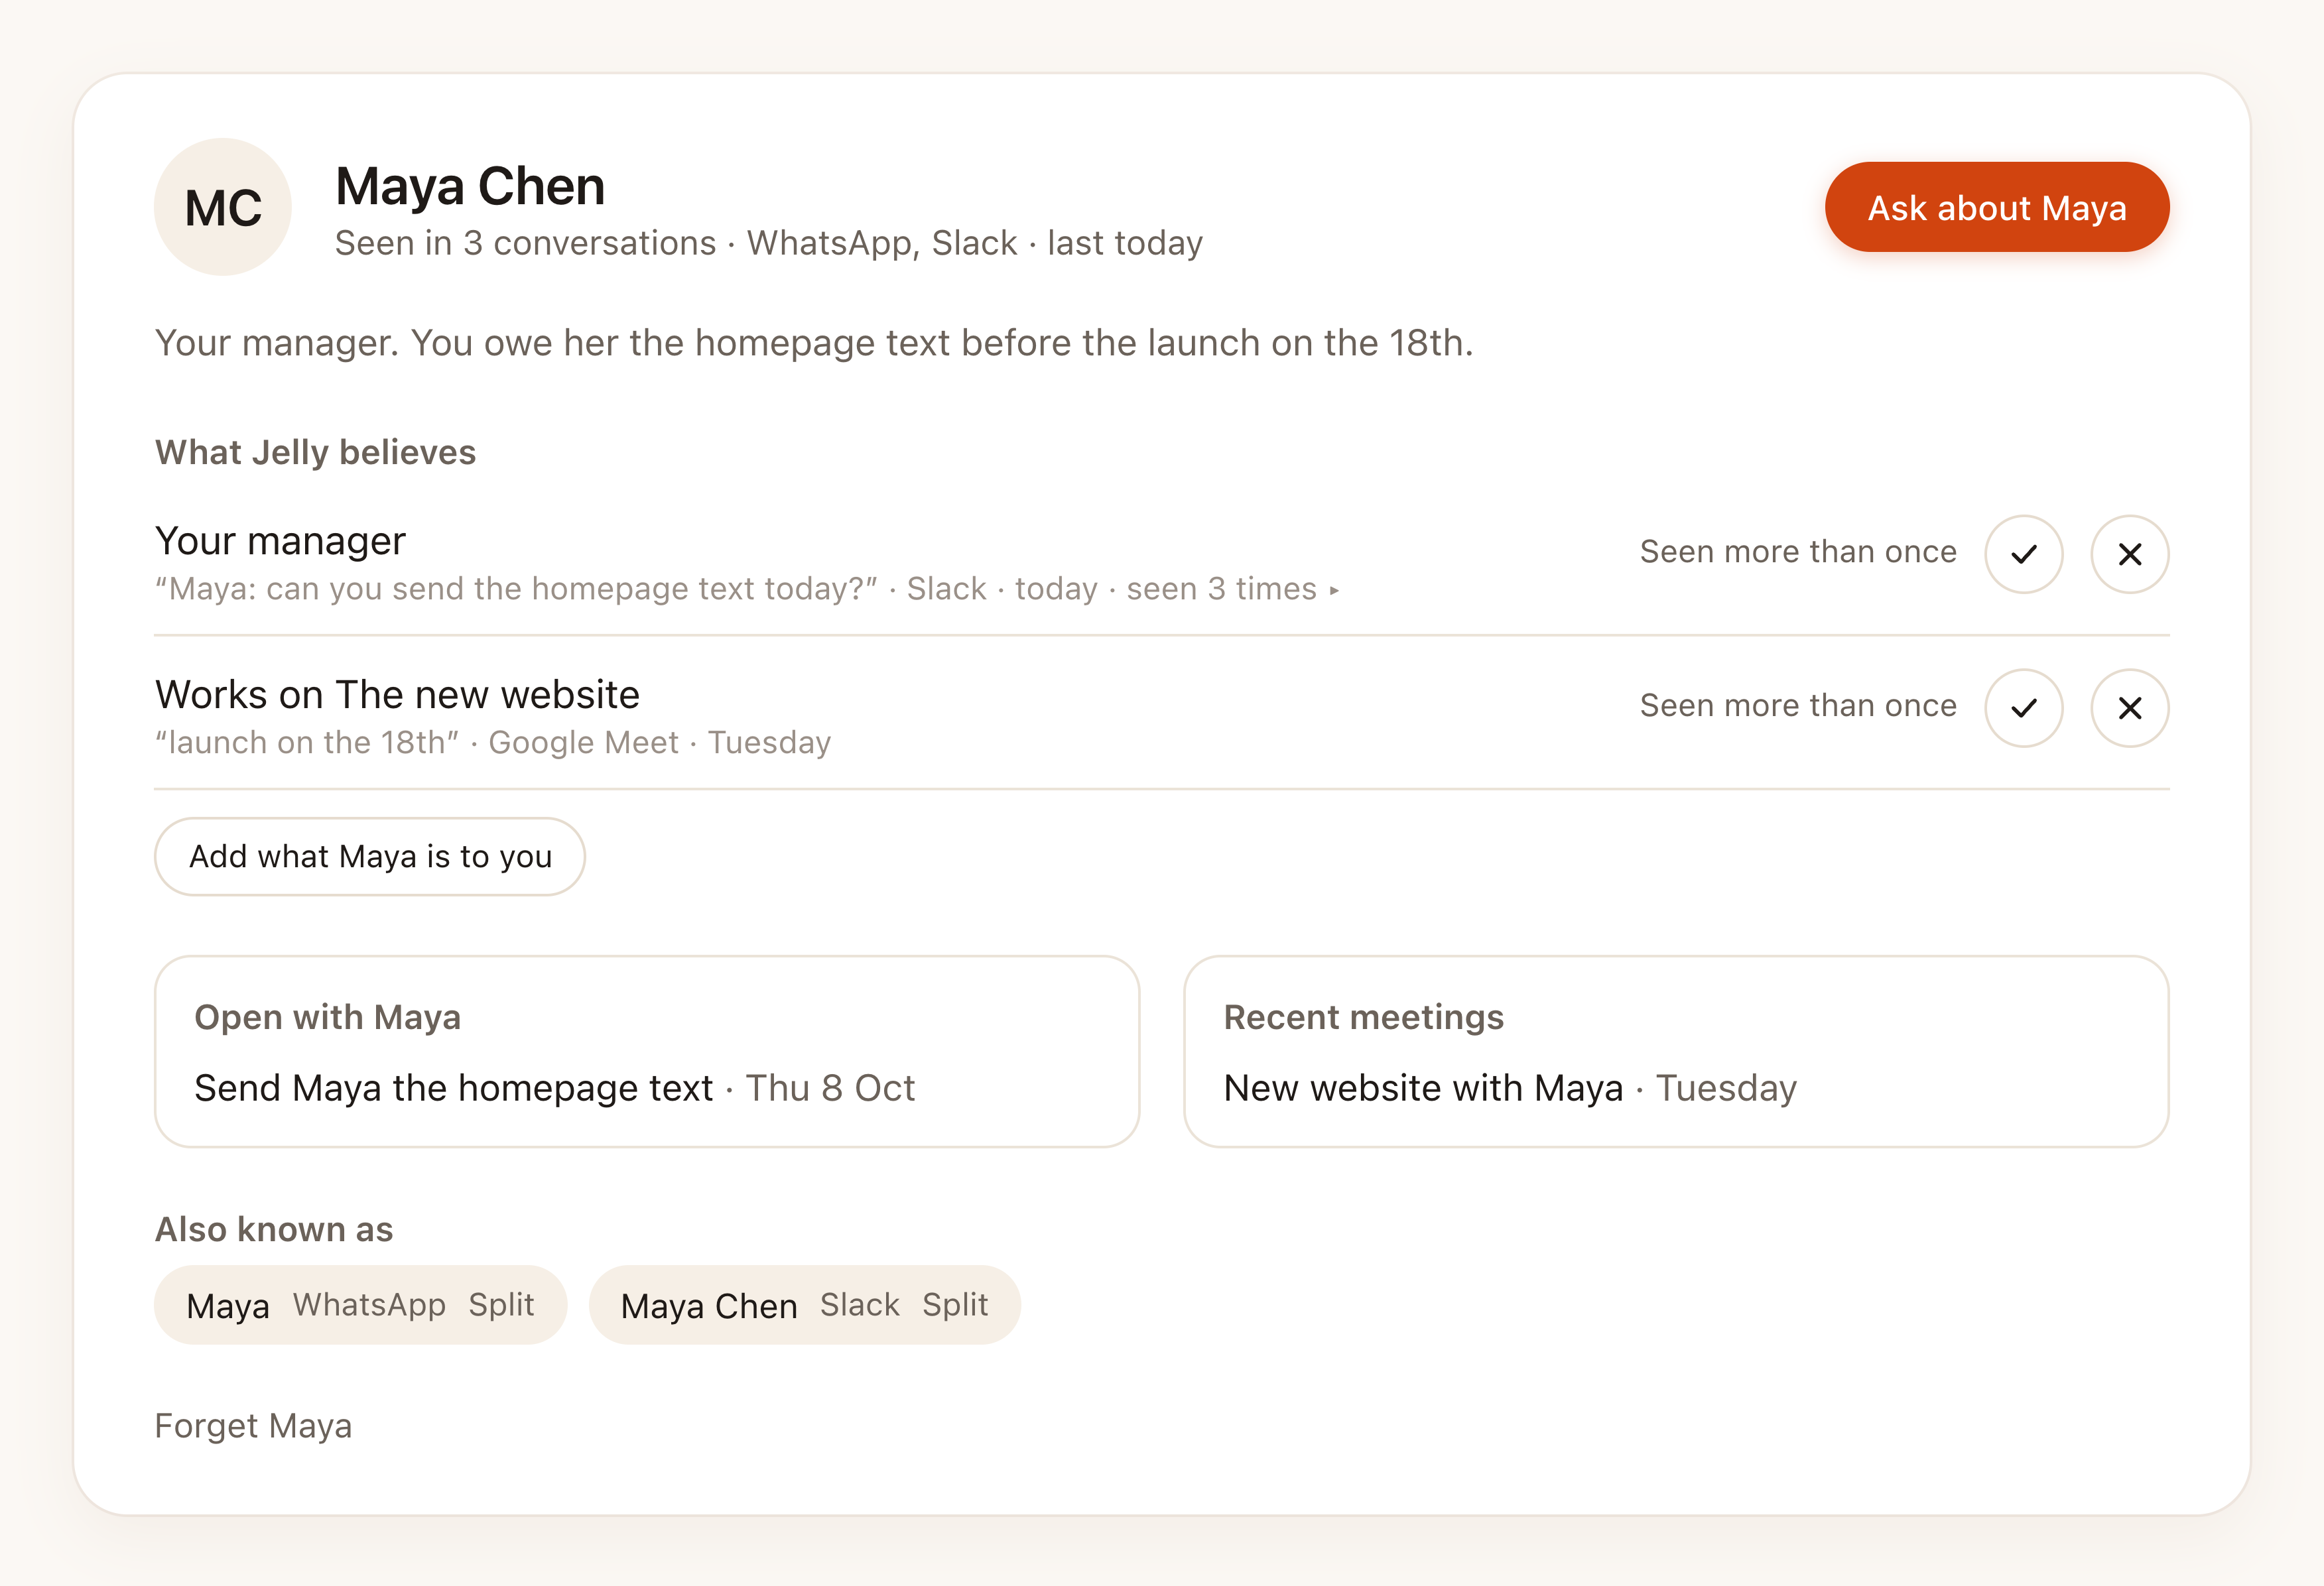This screenshot has width=2324, height=1586.
Task: Open the 'Works on The new website' row
Action: (x=1161, y=717)
